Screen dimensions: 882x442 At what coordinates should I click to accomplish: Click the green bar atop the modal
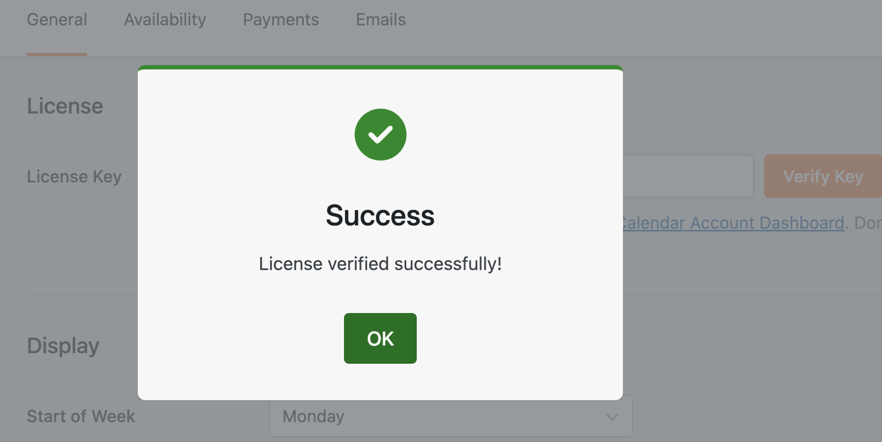380,67
